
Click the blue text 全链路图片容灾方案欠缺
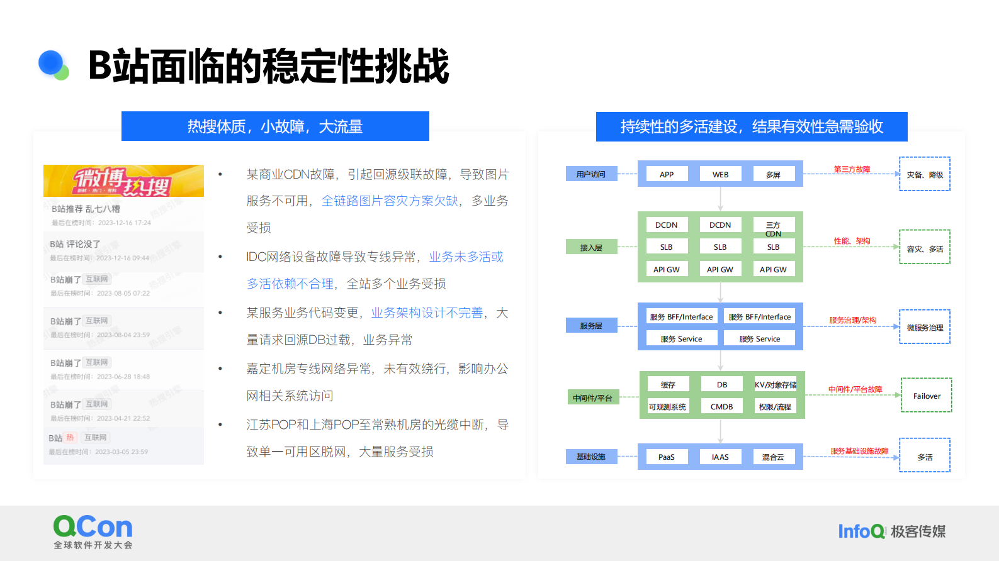tap(390, 201)
